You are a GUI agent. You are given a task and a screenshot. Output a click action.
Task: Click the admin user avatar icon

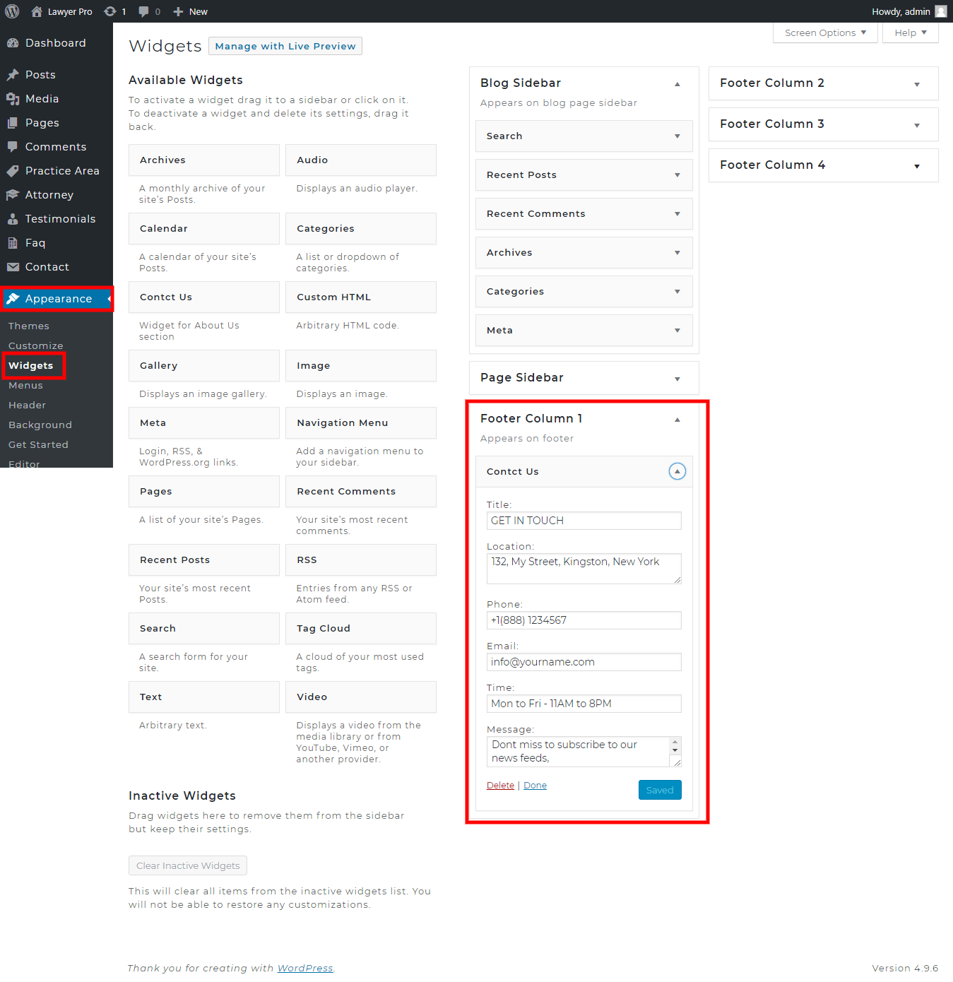pyautogui.click(x=940, y=11)
